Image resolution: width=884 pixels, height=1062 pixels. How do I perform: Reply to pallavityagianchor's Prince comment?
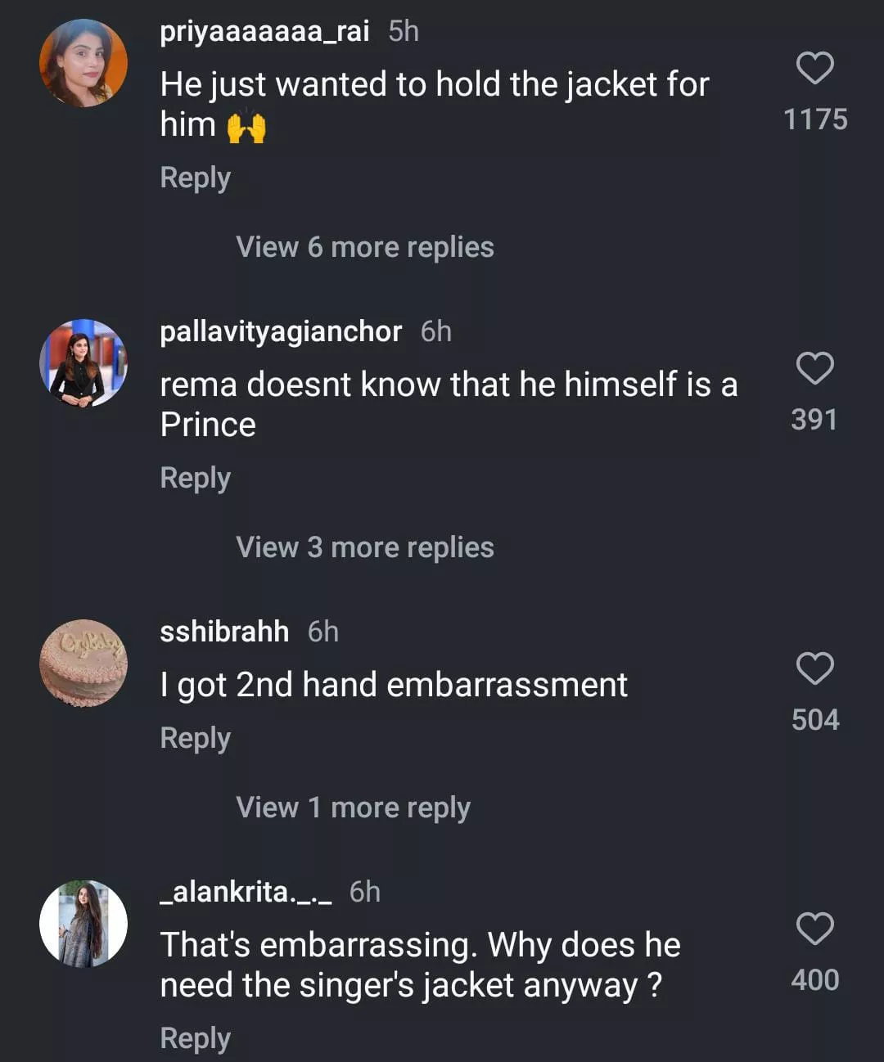coord(195,478)
